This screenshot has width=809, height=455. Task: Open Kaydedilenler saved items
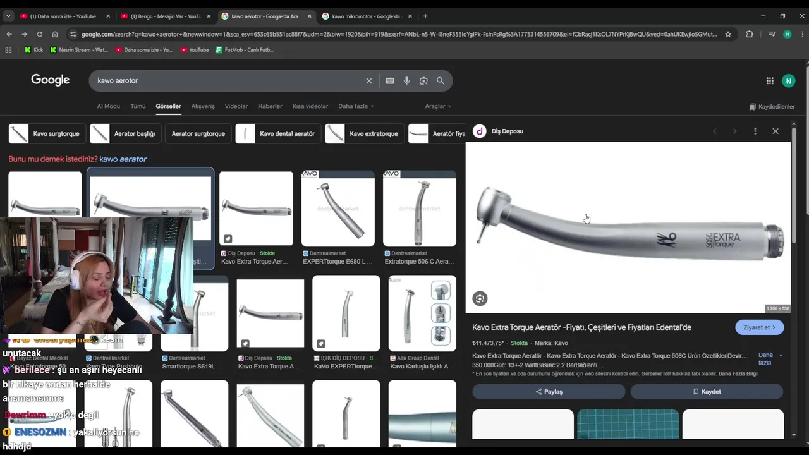[772, 107]
